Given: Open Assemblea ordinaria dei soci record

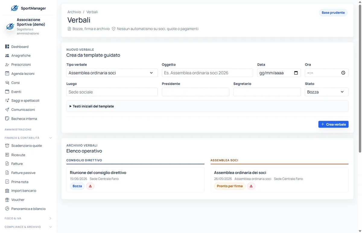Looking at the screenshot, I should pos(240,173).
